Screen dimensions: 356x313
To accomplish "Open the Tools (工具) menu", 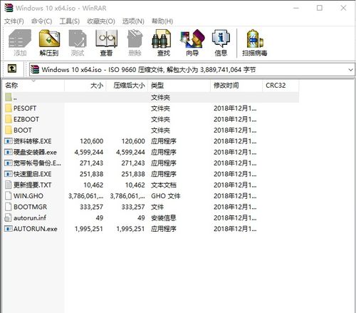I will pyautogui.click(x=69, y=21).
